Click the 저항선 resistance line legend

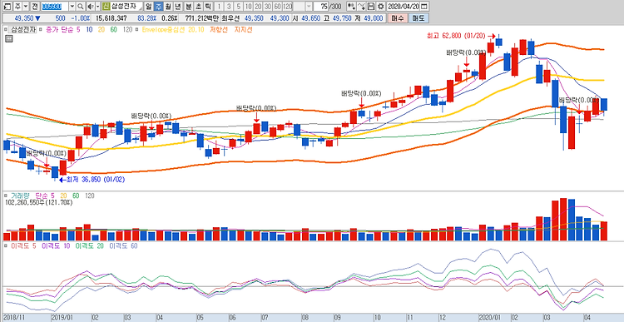[x=219, y=29]
